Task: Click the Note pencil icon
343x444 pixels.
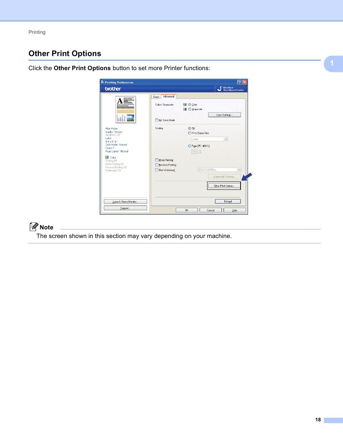Action: [x=34, y=227]
